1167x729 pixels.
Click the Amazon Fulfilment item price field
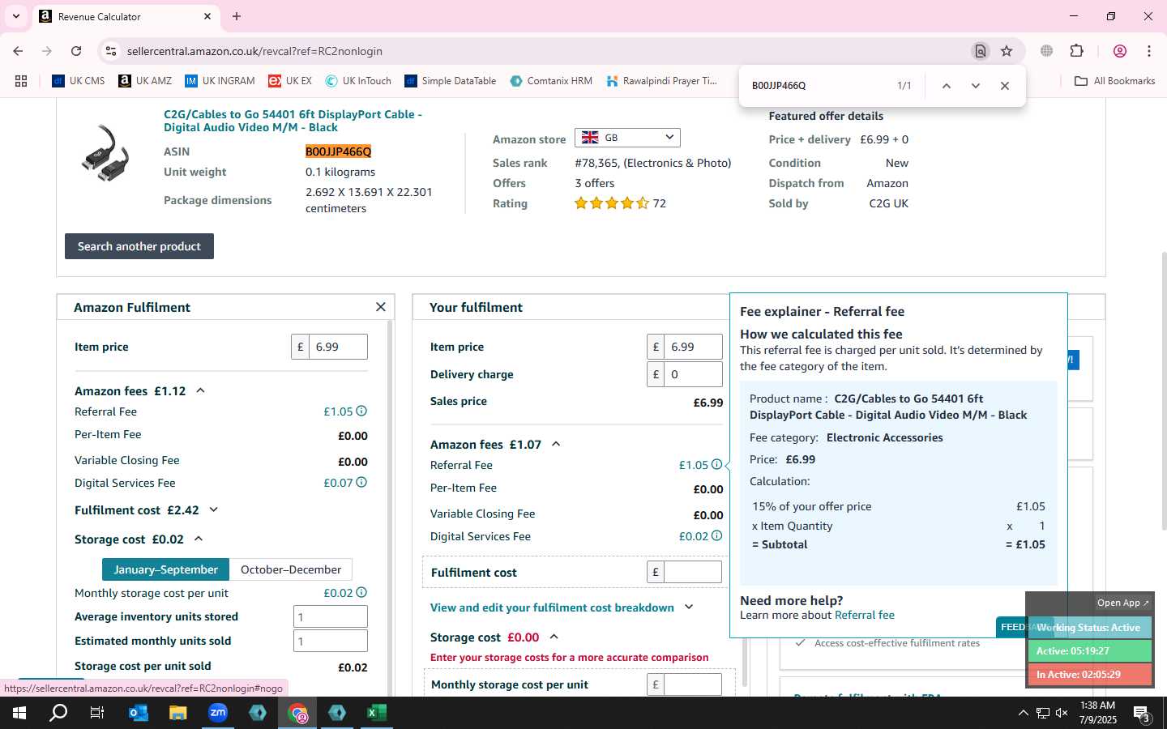(338, 347)
